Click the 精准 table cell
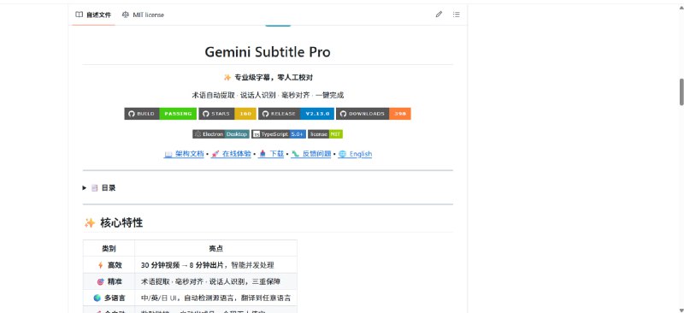The image size is (684, 313). pos(109,281)
